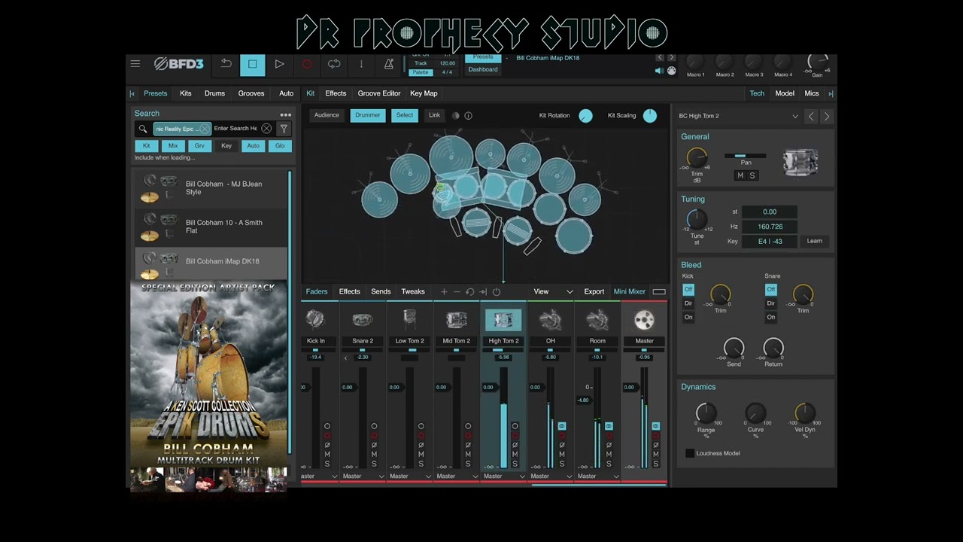
Task: Select the Snare 2 channel drum icon
Action: pos(363,320)
